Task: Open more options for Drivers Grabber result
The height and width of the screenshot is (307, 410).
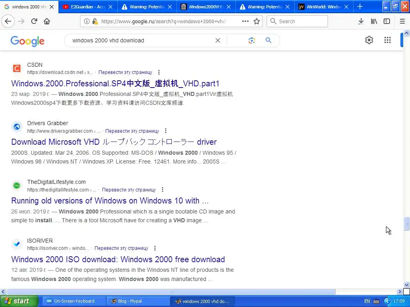Action: [x=165, y=131]
